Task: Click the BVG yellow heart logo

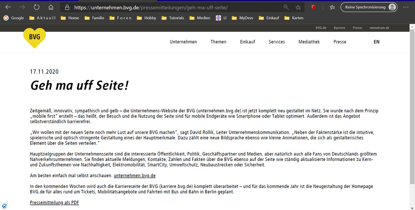Action: (x=35, y=38)
